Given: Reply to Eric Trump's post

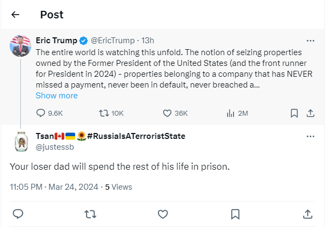Looking at the screenshot, I should [41, 113].
